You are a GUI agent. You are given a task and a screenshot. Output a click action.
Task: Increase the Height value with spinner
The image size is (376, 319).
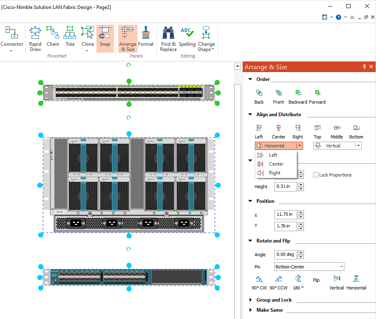301,185
